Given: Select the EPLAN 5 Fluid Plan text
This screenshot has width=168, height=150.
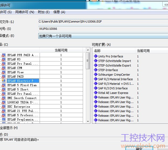Looking at the screenshot, I should (22, 85).
